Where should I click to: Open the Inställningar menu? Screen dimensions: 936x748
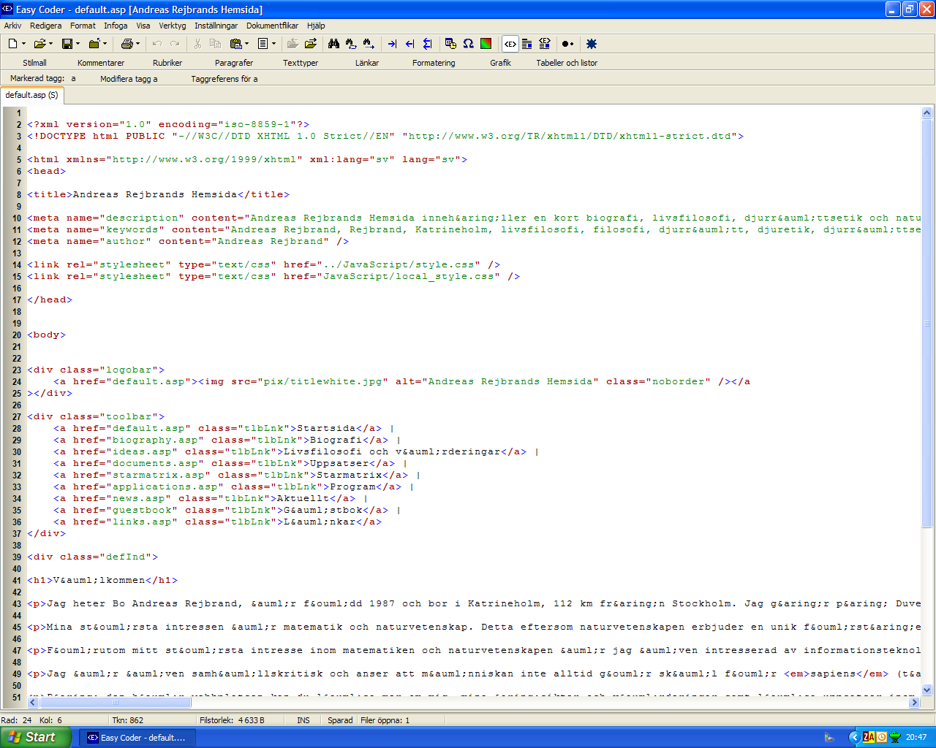pyautogui.click(x=216, y=26)
